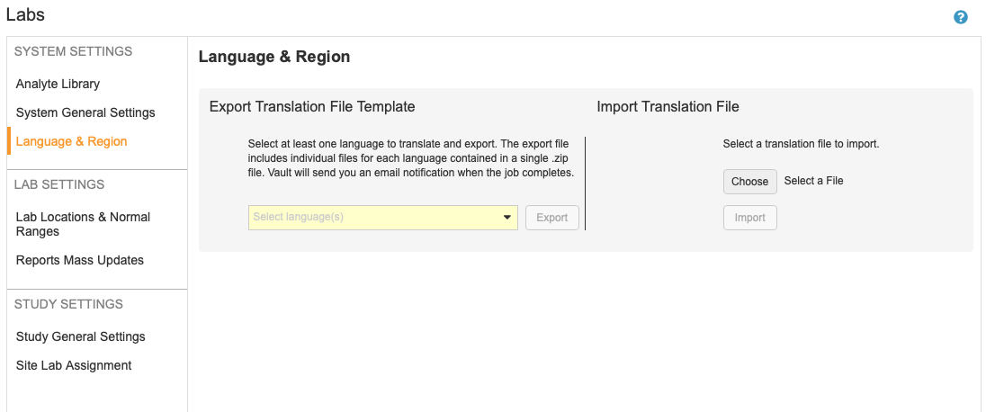
Task: Navigate to Reports Mass Updates
Action: click(79, 260)
